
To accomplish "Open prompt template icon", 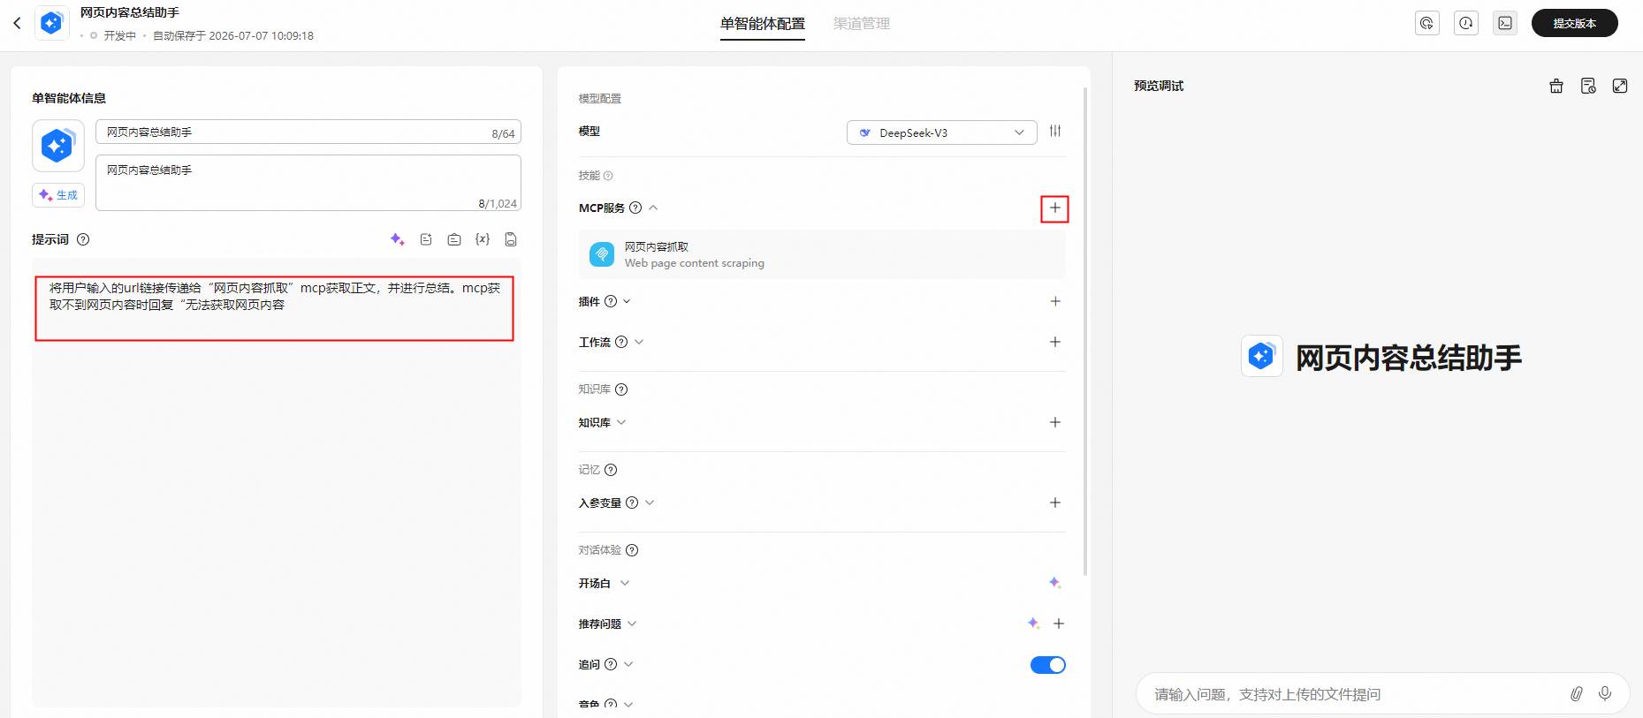I will coord(426,239).
